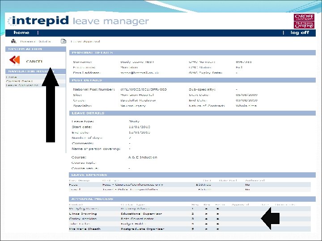Click grade value Specialist Registrar

pyautogui.click(x=138, y=100)
